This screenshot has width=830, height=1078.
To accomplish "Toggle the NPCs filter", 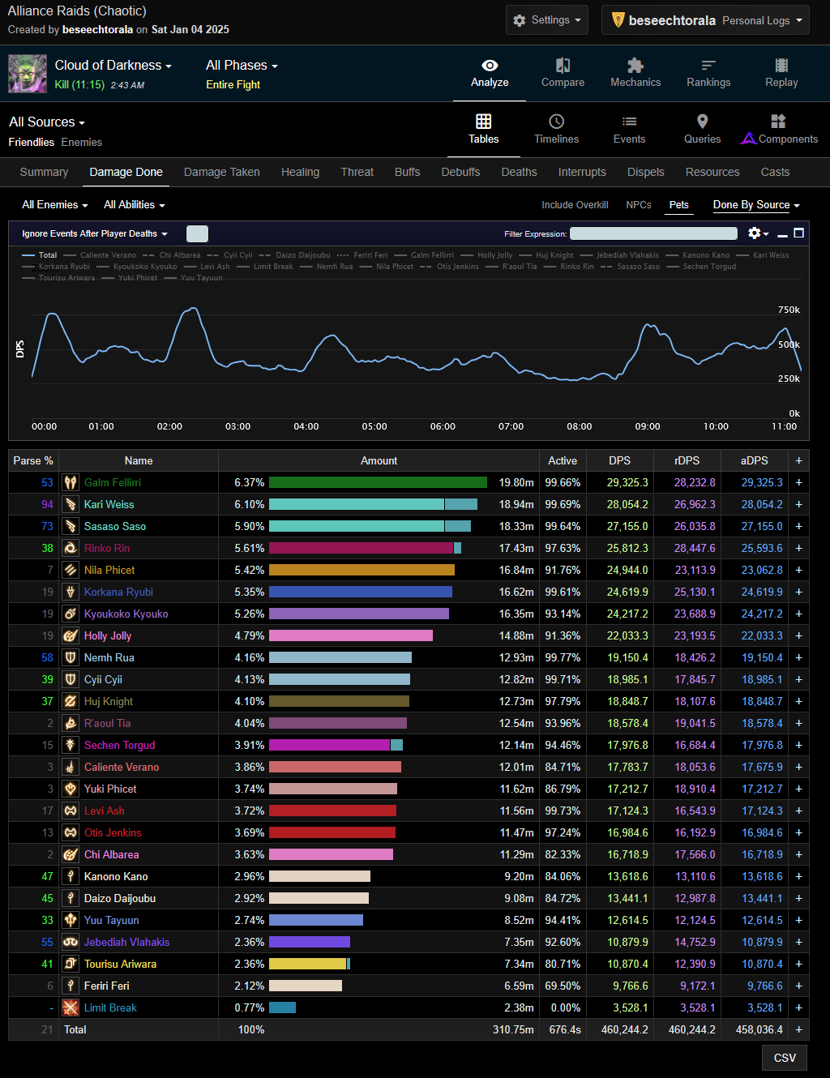I will pos(639,205).
